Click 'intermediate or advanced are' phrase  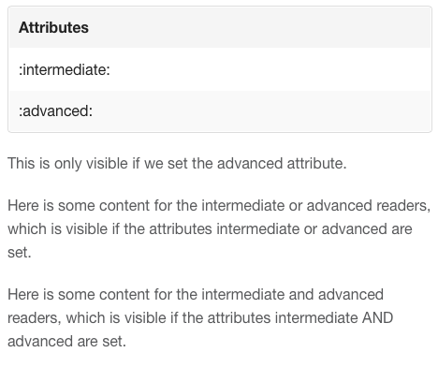314,228
